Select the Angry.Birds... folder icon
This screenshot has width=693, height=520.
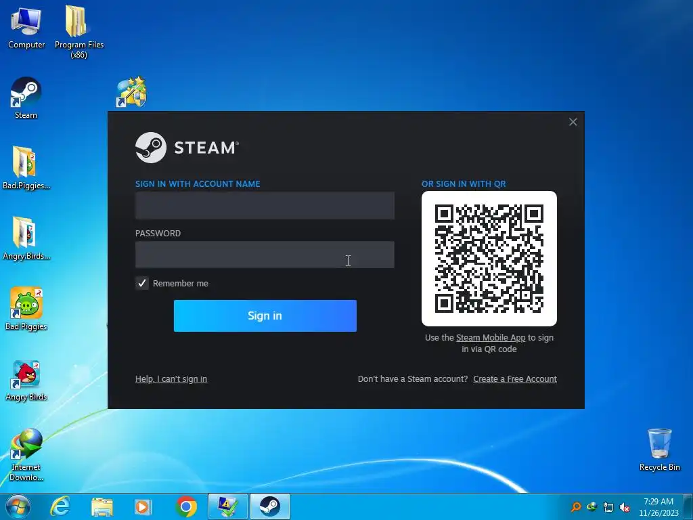pos(26,238)
